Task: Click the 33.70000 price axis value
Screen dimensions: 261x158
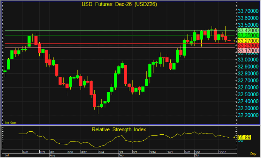Action: click(248, 11)
